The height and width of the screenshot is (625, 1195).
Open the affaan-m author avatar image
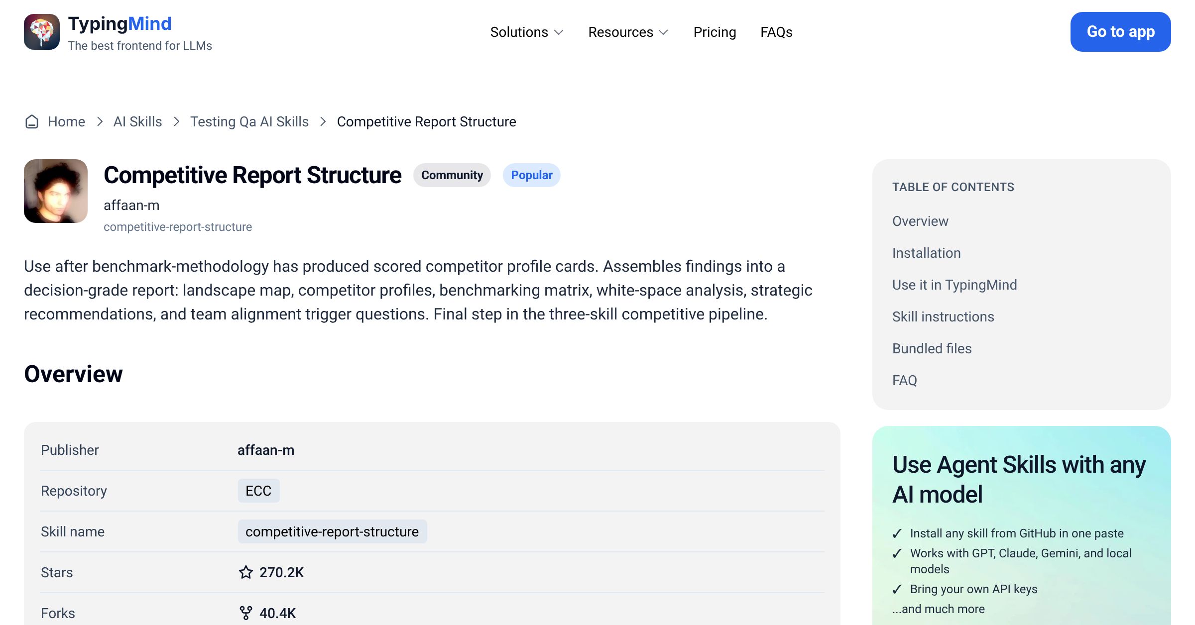click(56, 191)
